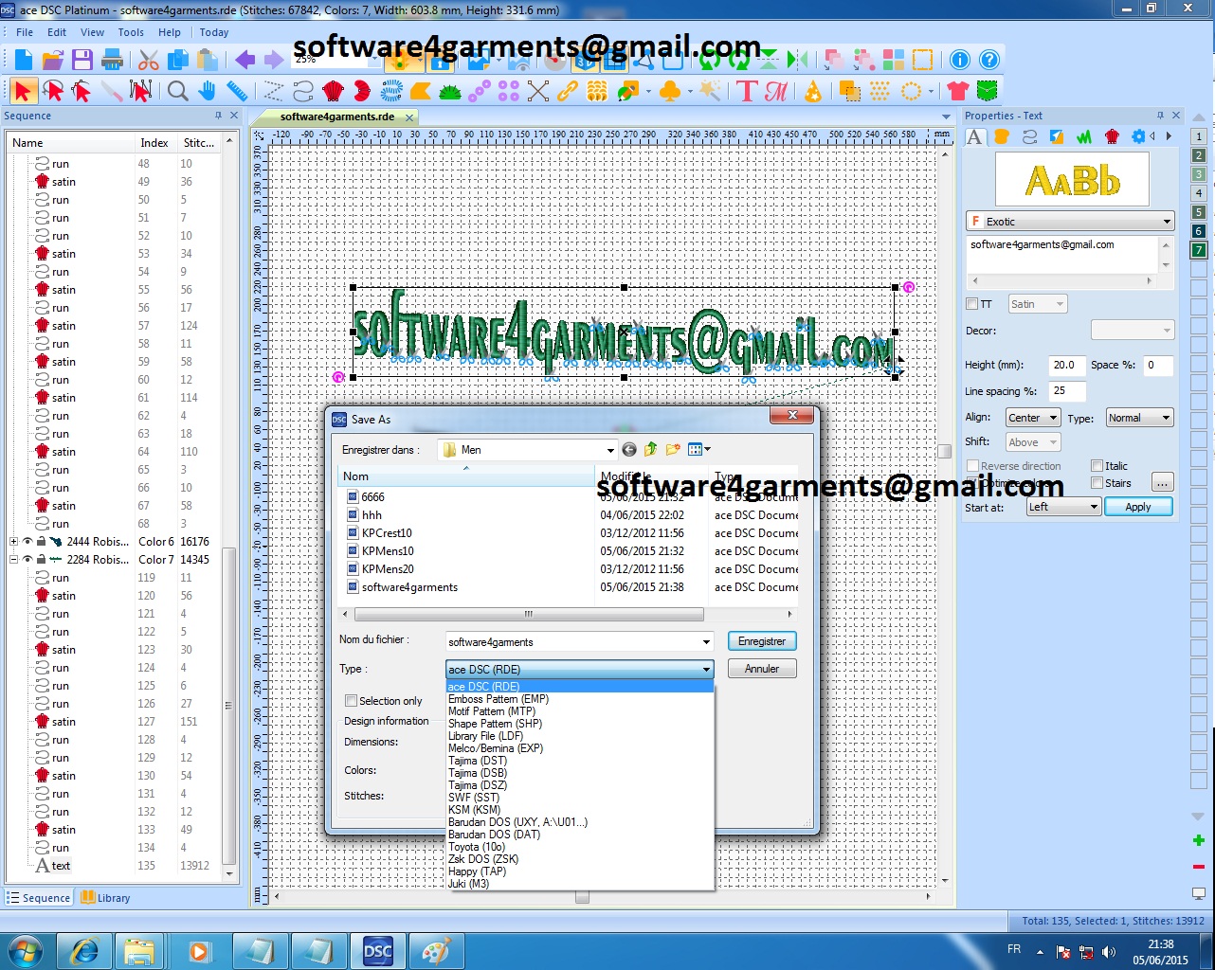Open the Align Center dropdown
This screenshot has height=970, width=1215.
[x=1032, y=418]
